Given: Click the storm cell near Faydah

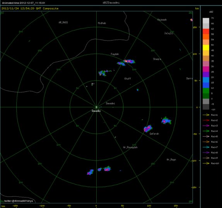Looking at the screenshot, I should [126, 62].
